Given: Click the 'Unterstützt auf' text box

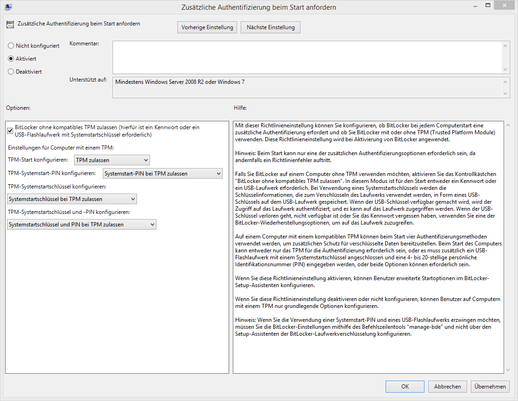Looking at the screenshot, I should coord(307,88).
